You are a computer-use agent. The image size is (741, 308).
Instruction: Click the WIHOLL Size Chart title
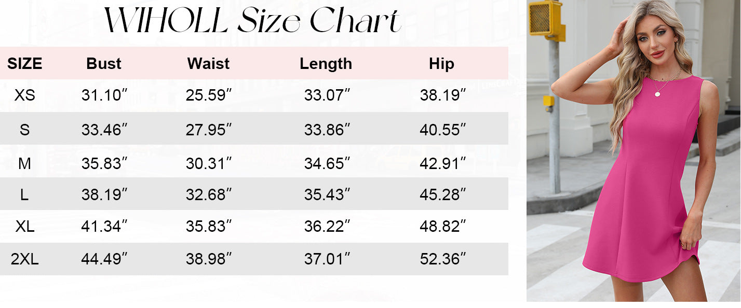click(253, 21)
